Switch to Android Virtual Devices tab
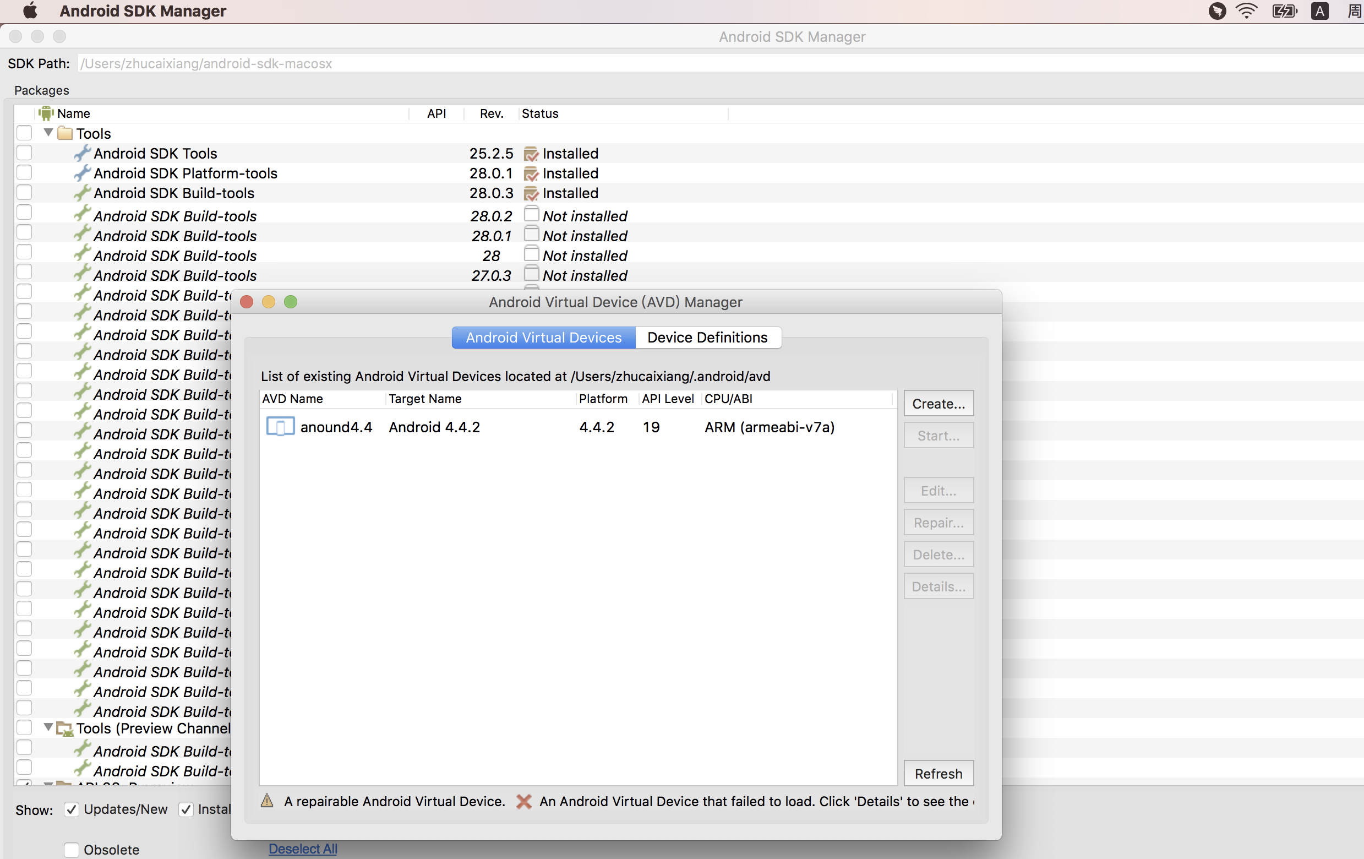 pyautogui.click(x=543, y=338)
